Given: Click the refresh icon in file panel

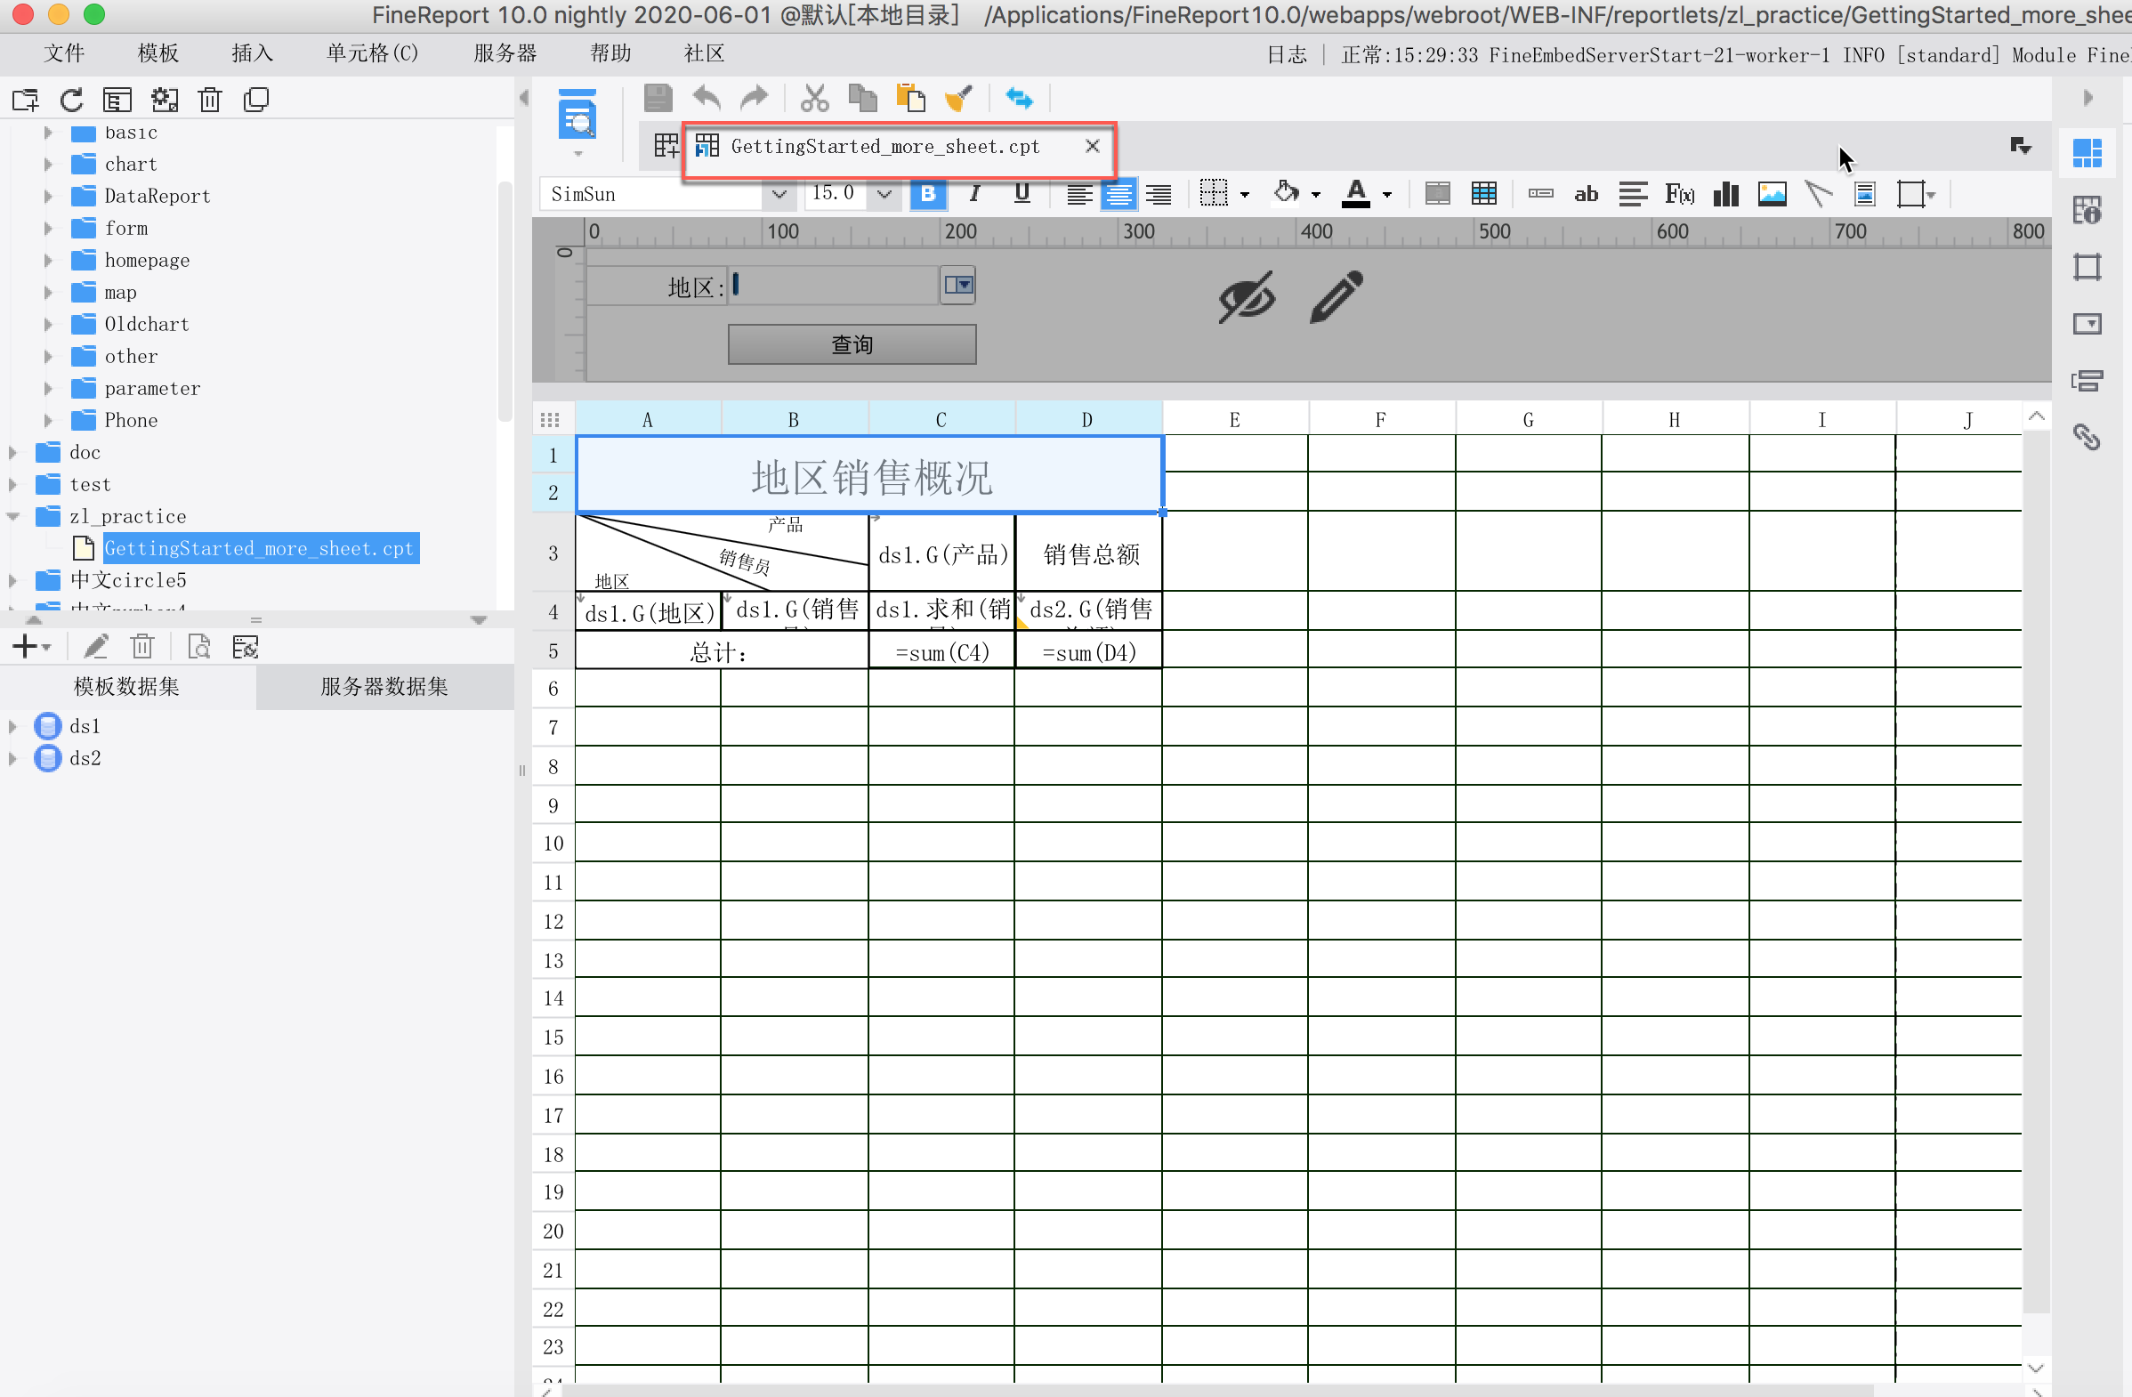Looking at the screenshot, I should coord(72,100).
